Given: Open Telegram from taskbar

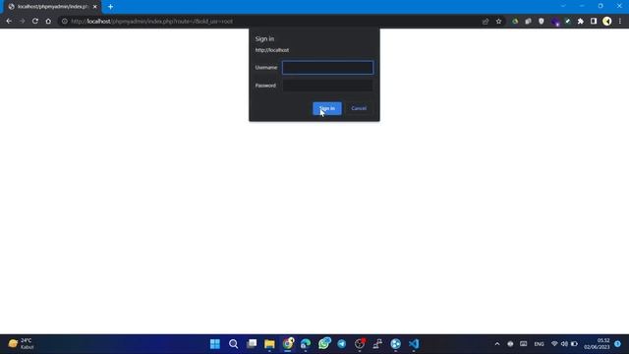Looking at the screenshot, I should click(x=342, y=344).
